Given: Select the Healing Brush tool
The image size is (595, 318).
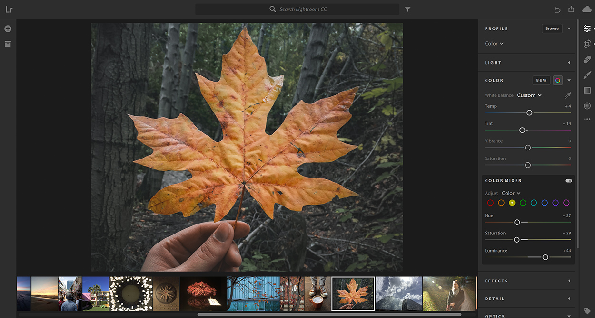Looking at the screenshot, I should (587, 60).
